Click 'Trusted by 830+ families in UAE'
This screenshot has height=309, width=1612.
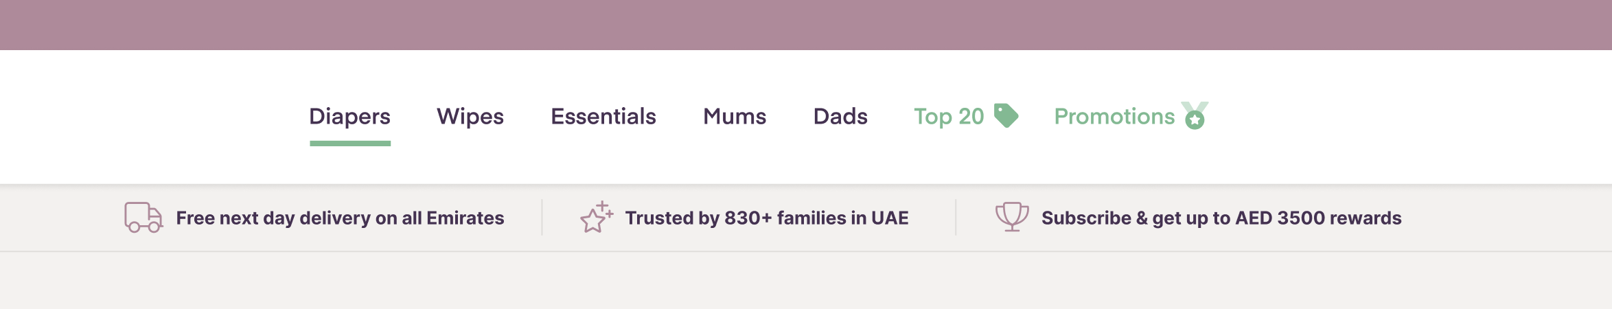pos(767,218)
